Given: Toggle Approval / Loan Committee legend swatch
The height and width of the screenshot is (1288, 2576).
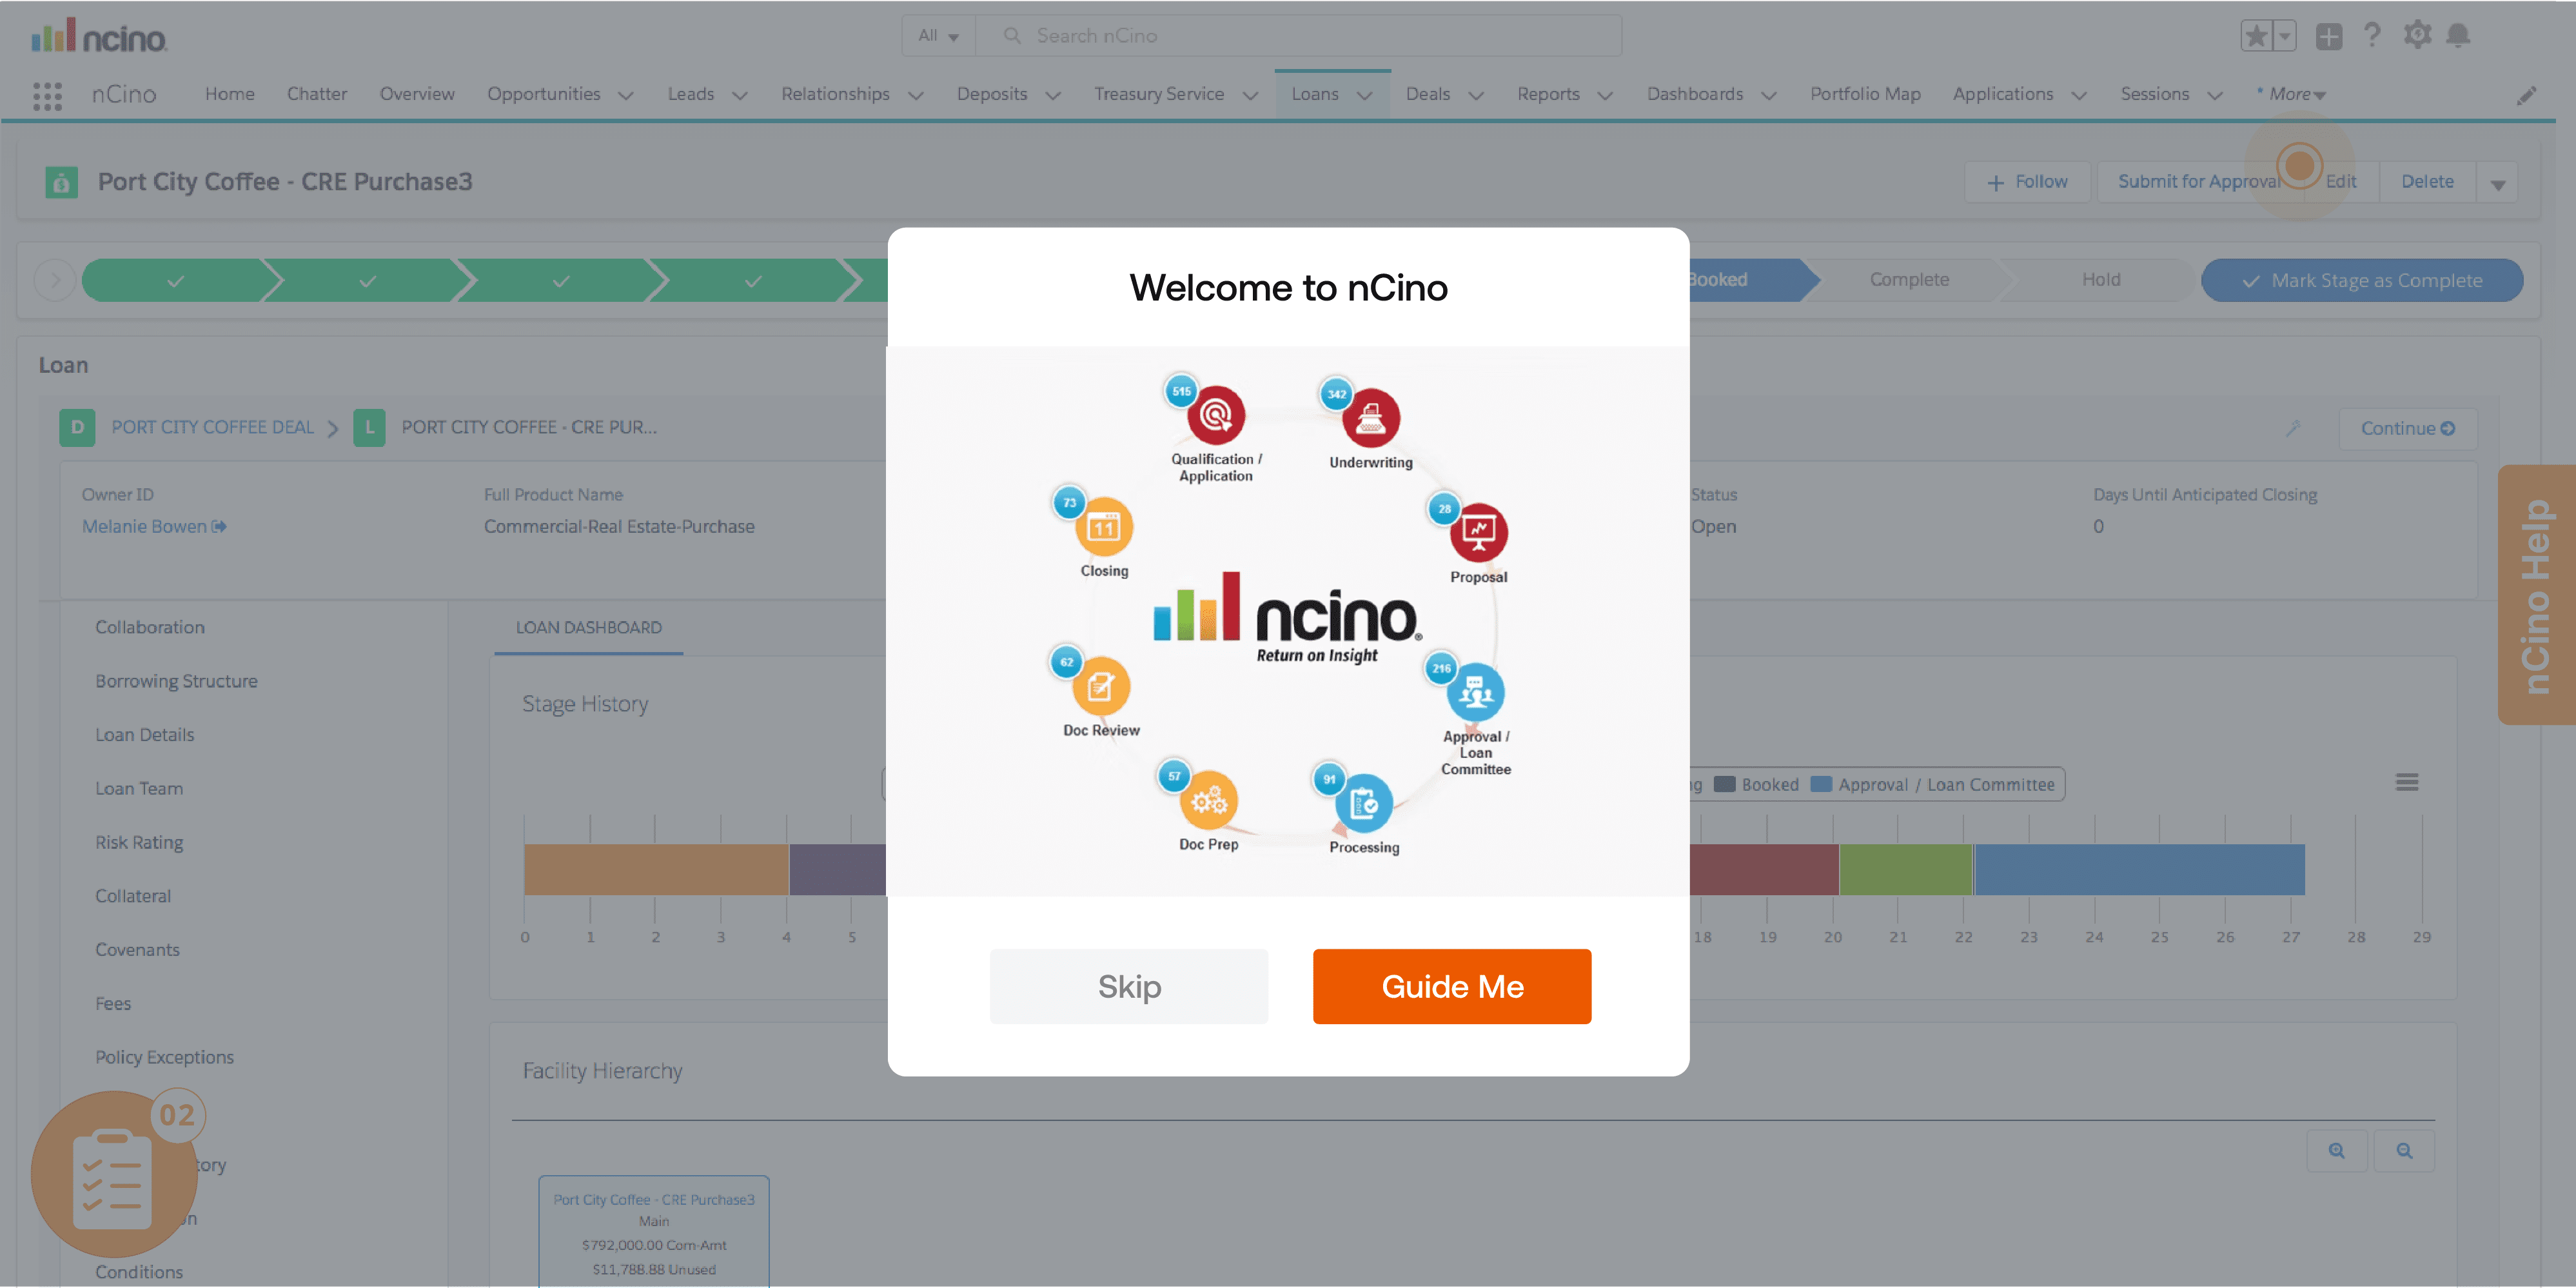Looking at the screenshot, I should (x=1821, y=785).
